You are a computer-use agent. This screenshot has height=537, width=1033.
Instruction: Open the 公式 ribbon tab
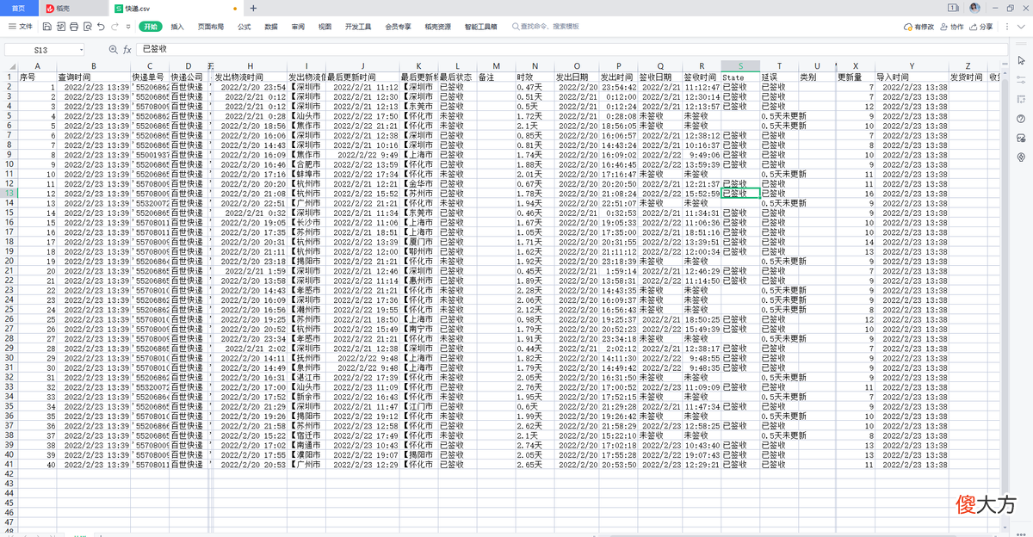244,27
